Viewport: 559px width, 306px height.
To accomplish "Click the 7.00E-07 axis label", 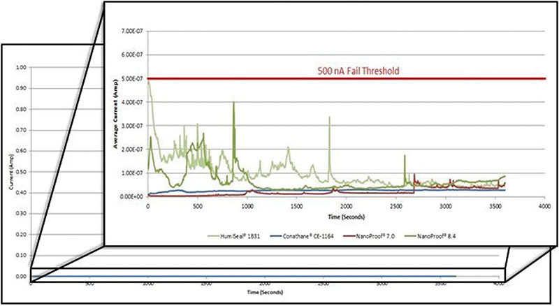I will point(131,31).
